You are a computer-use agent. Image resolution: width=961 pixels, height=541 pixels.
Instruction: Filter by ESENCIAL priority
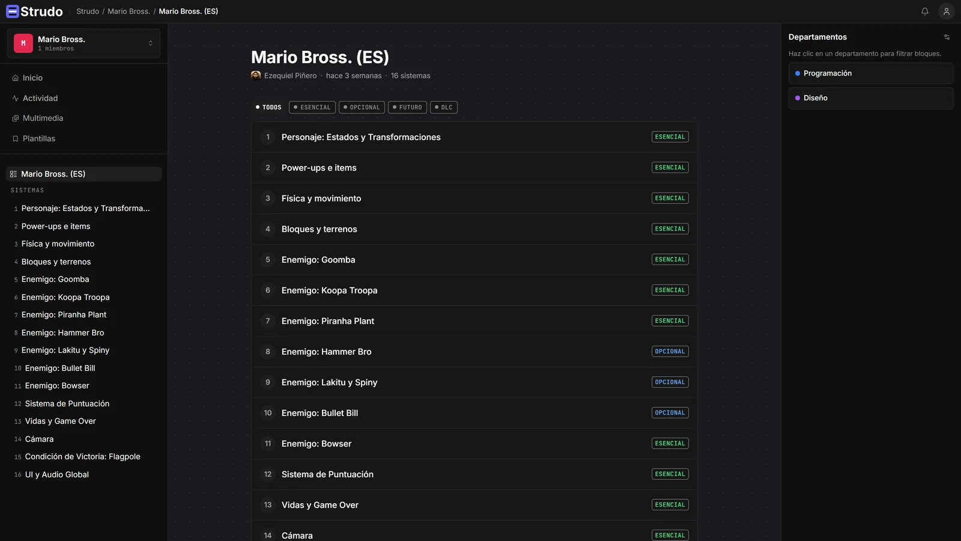click(x=312, y=108)
